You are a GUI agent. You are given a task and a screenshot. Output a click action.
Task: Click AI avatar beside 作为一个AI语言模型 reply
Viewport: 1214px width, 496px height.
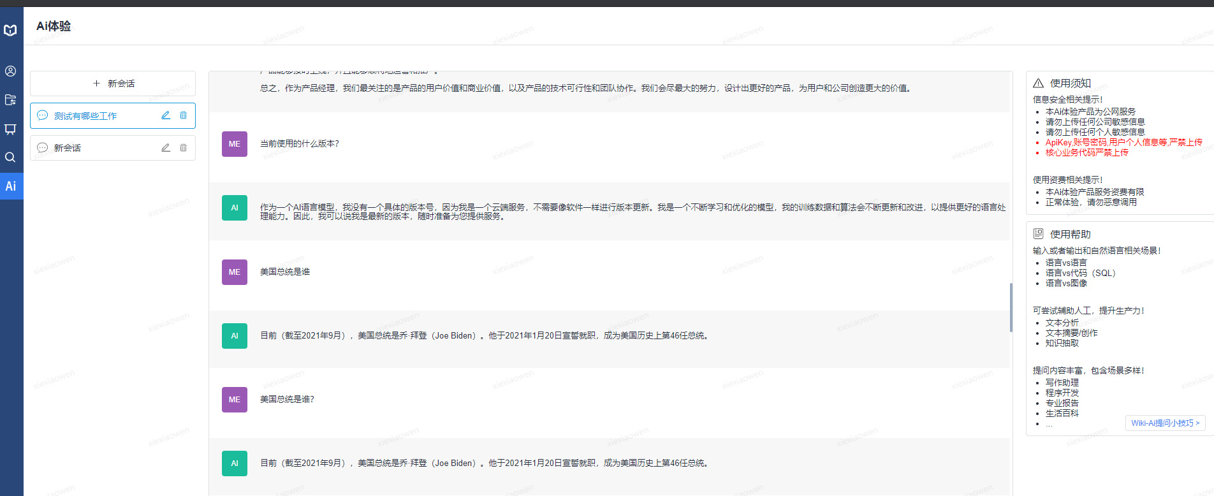(x=235, y=208)
